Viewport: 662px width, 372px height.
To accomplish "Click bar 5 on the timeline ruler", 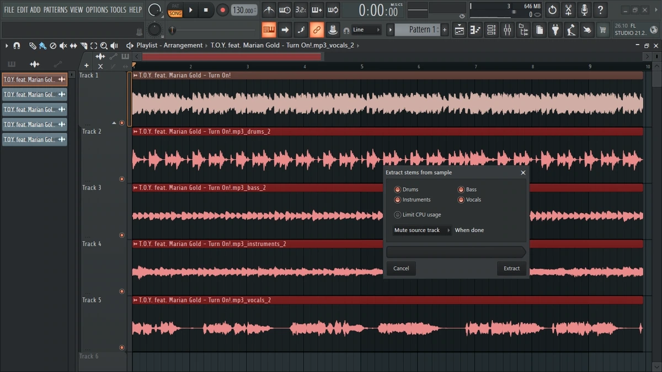I will tap(362, 66).
